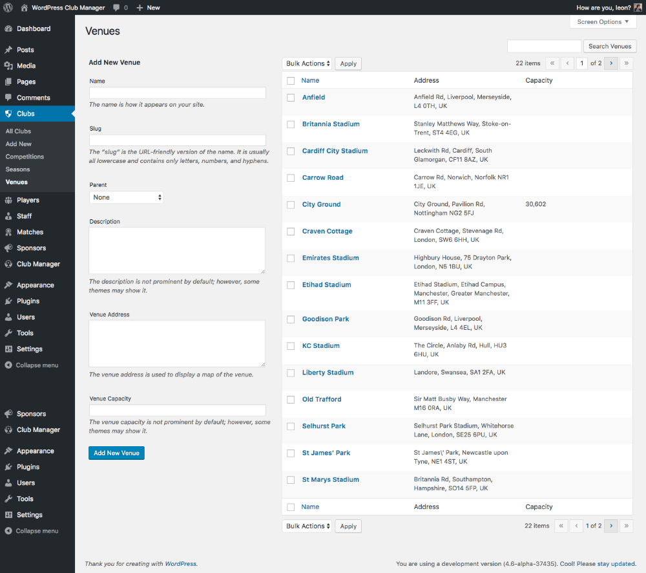Viewport: 646px width, 573px height.
Task: Open the St Marys Stadium venue link
Action: click(330, 480)
